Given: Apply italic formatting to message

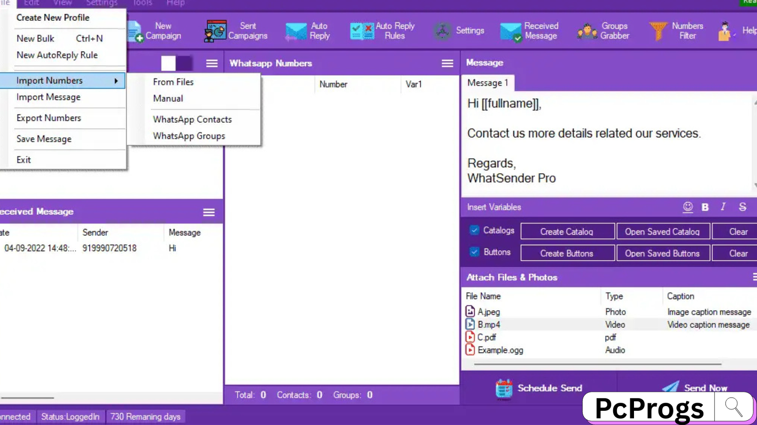Looking at the screenshot, I should point(723,207).
